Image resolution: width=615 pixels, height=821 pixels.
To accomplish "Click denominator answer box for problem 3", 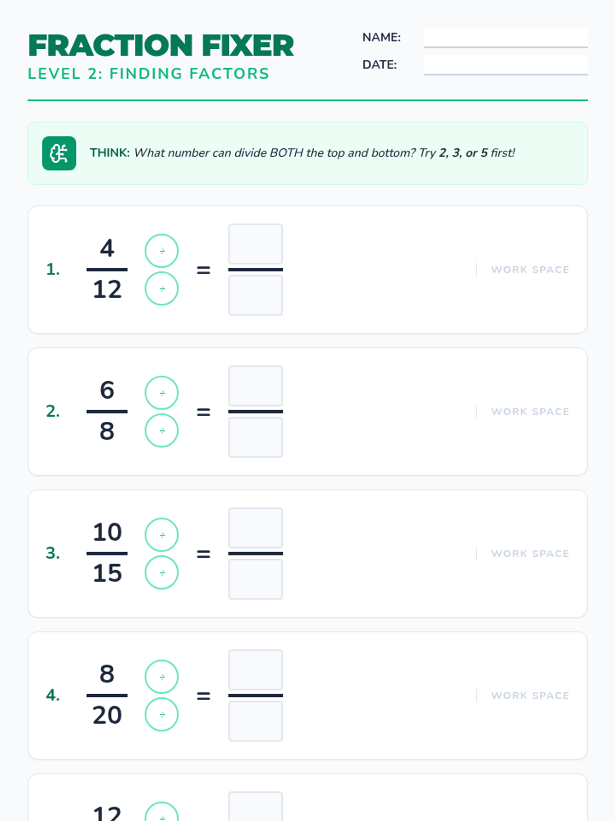I will pyautogui.click(x=255, y=579).
